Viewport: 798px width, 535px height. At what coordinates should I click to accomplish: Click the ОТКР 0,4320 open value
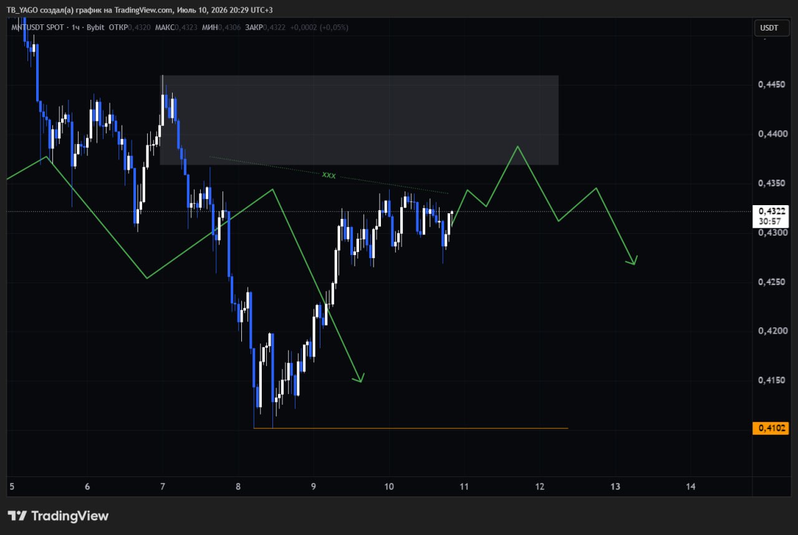[130, 27]
